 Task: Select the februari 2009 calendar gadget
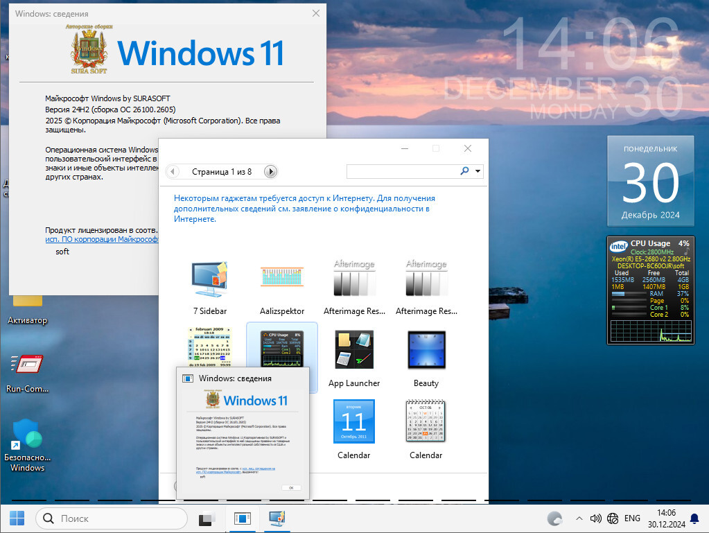[210, 347]
